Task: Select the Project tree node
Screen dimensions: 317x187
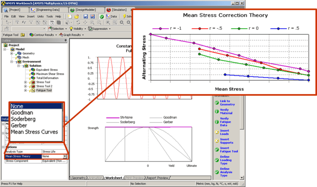Action: 14,45
